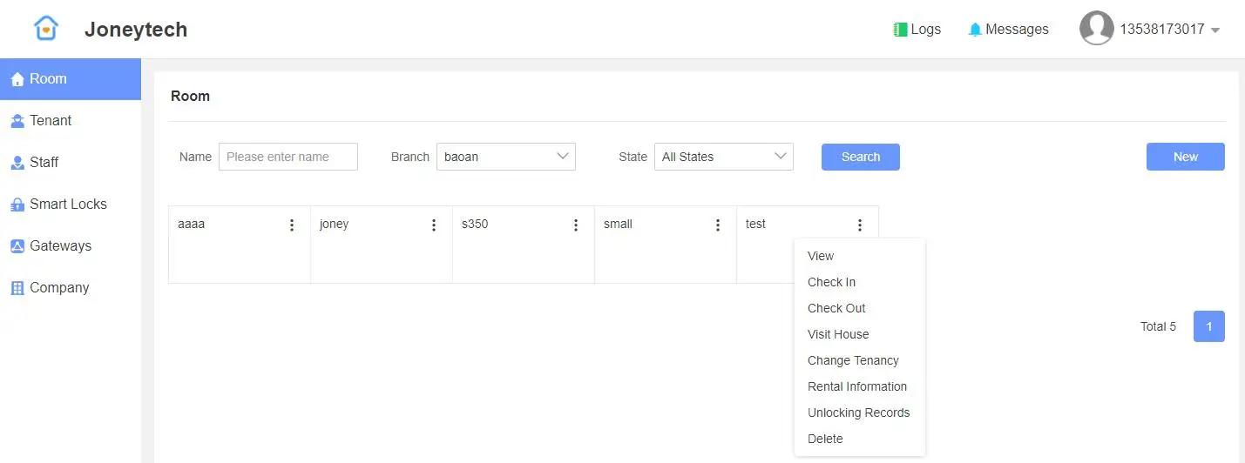Expand the Branch dropdown showing baoan
This screenshot has height=463, width=1245.
[505, 157]
